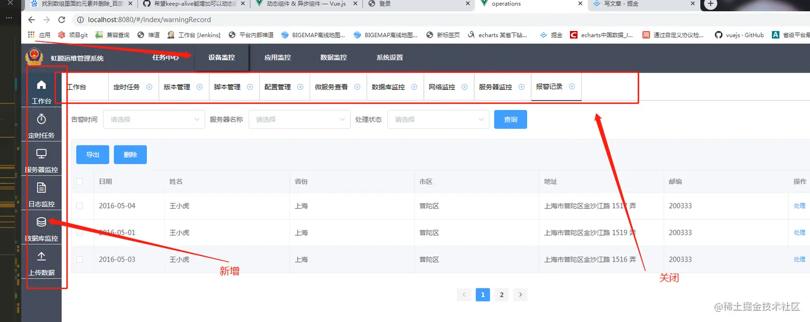
Task: Check the row dated 2016-05-04
Action: [x=79, y=206]
